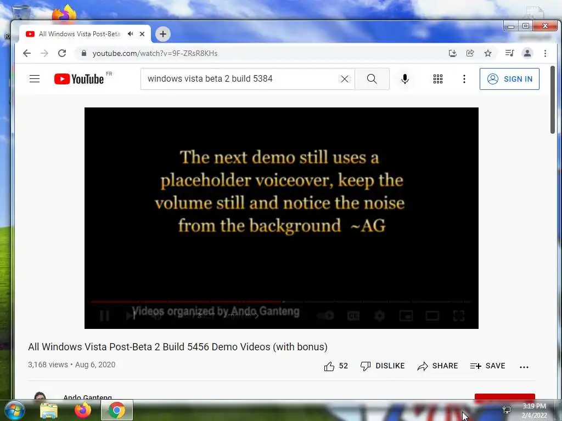Go to the YouTube home logo
This screenshot has width=562, height=421.
coord(79,79)
